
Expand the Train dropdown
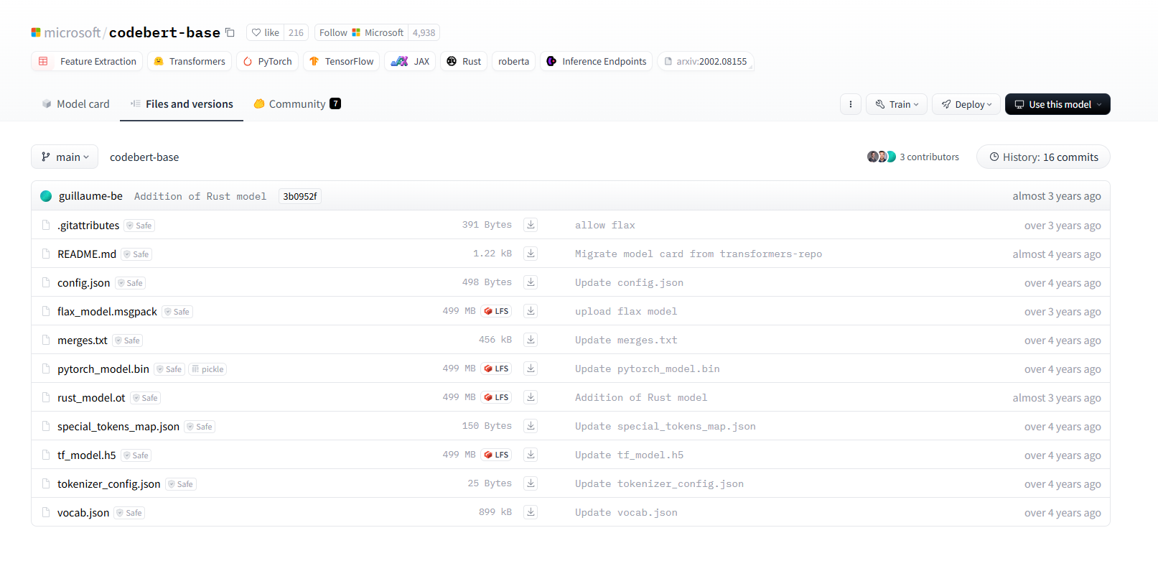897,104
